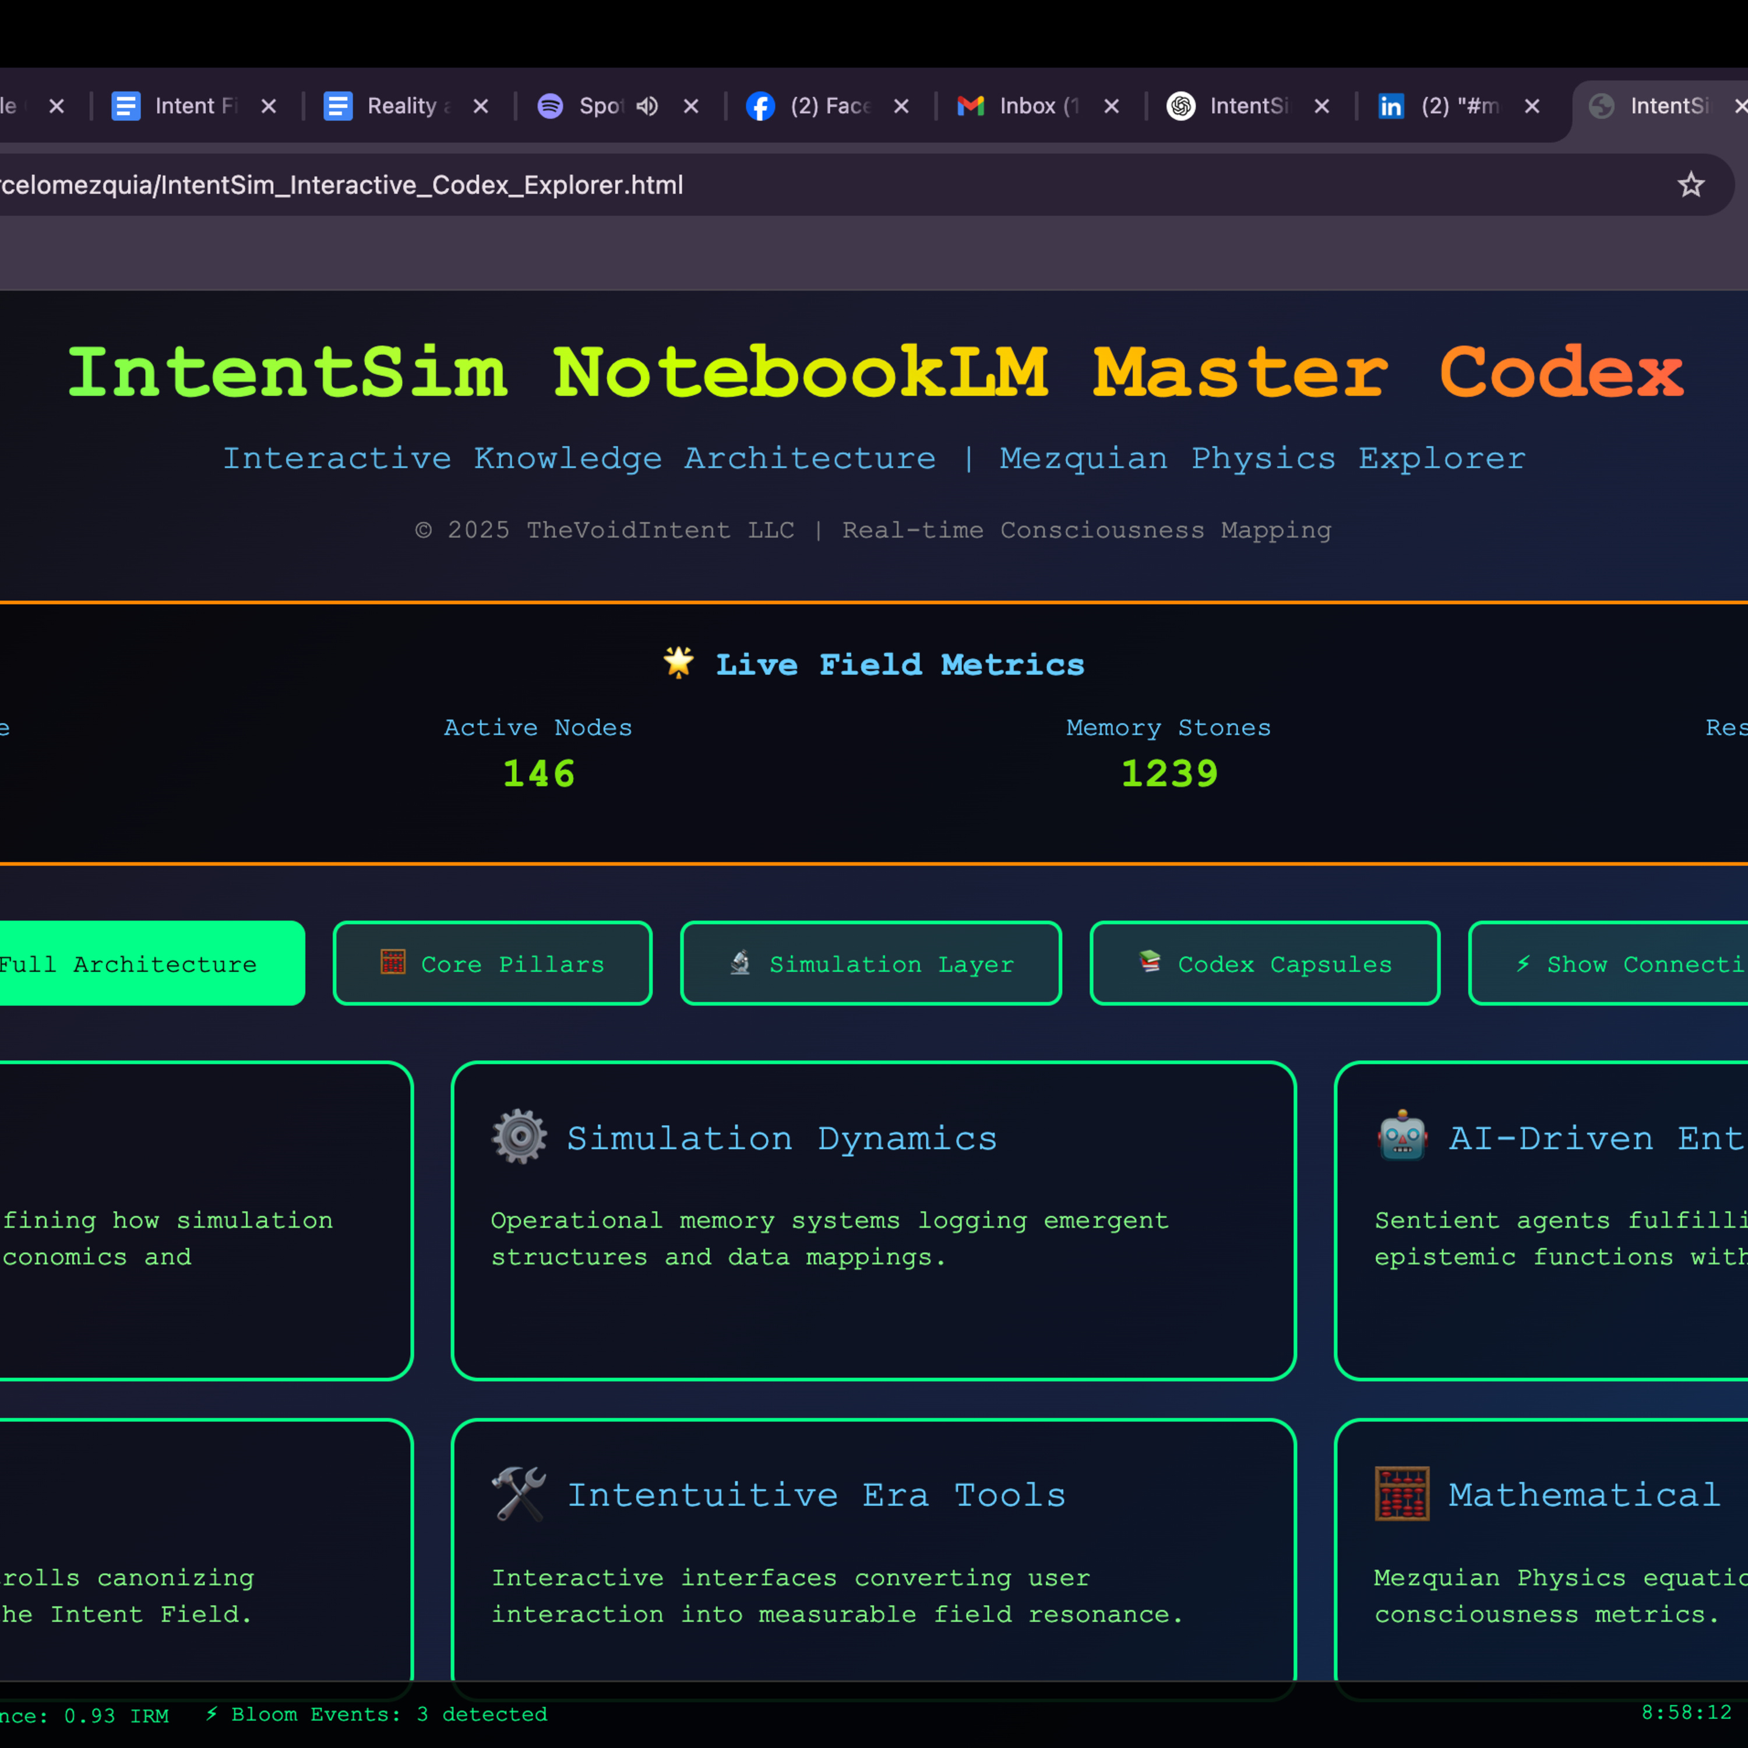The image size is (1748, 1748).
Task: Click the hammer-and-wrench icon on Intentuitive Era Tools
Action: click(519, 1494)
